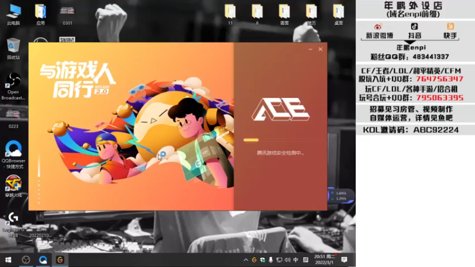The width and height of the screenshot is (475, 267).
Task: Open Windows Security shield tray icon
Action: [x=262, y=260]
